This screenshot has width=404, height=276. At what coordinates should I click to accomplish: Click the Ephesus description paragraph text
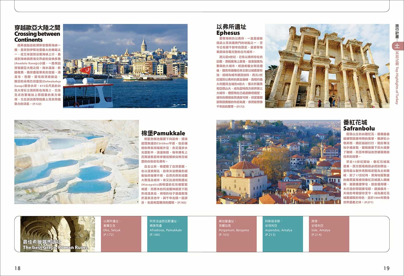pyautogui.click(x=239, y=72)
